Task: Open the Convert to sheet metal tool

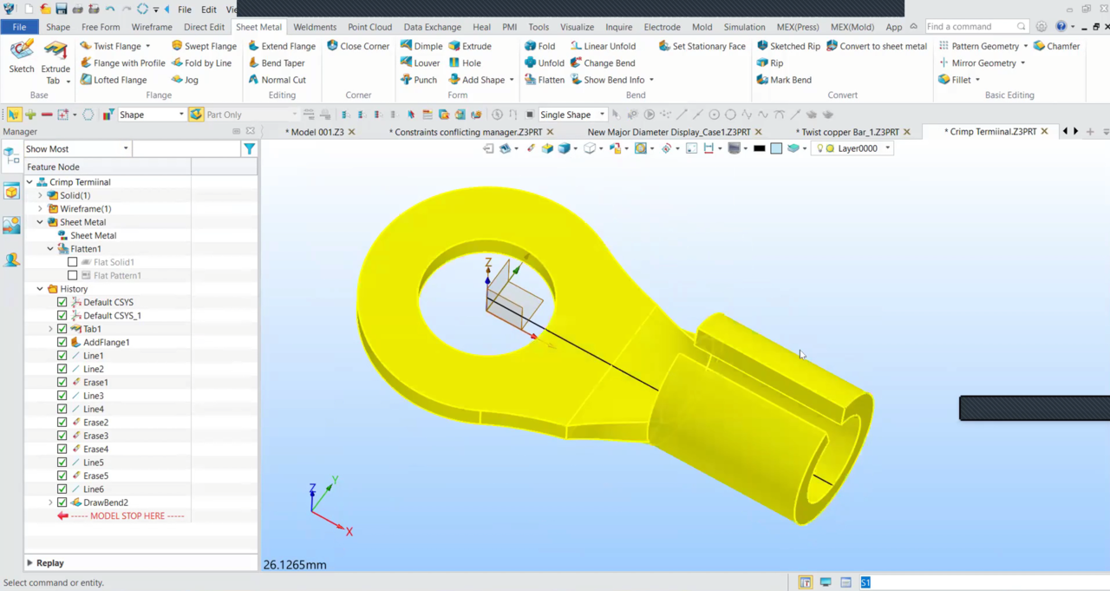Action: pos(877,46)
